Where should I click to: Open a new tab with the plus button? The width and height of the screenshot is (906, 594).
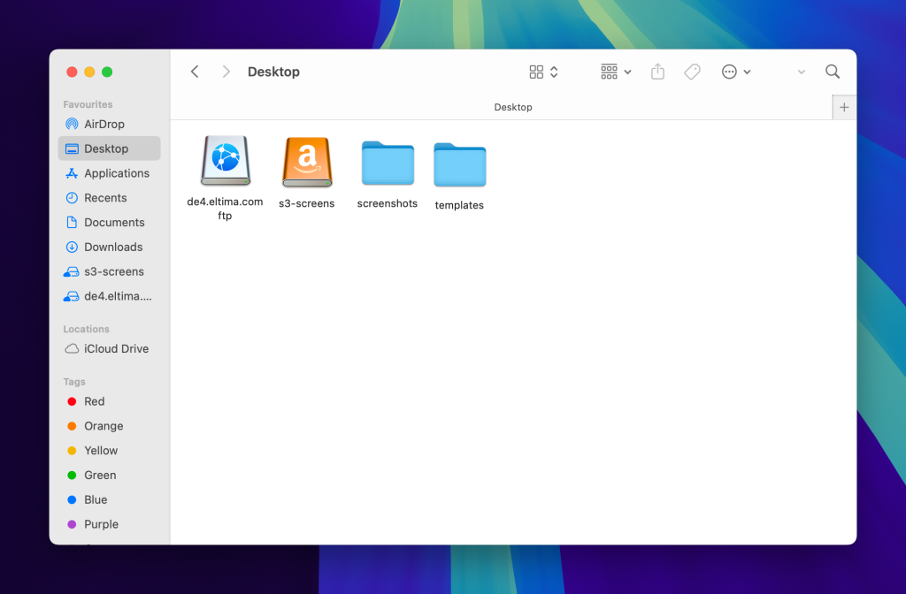843,106
